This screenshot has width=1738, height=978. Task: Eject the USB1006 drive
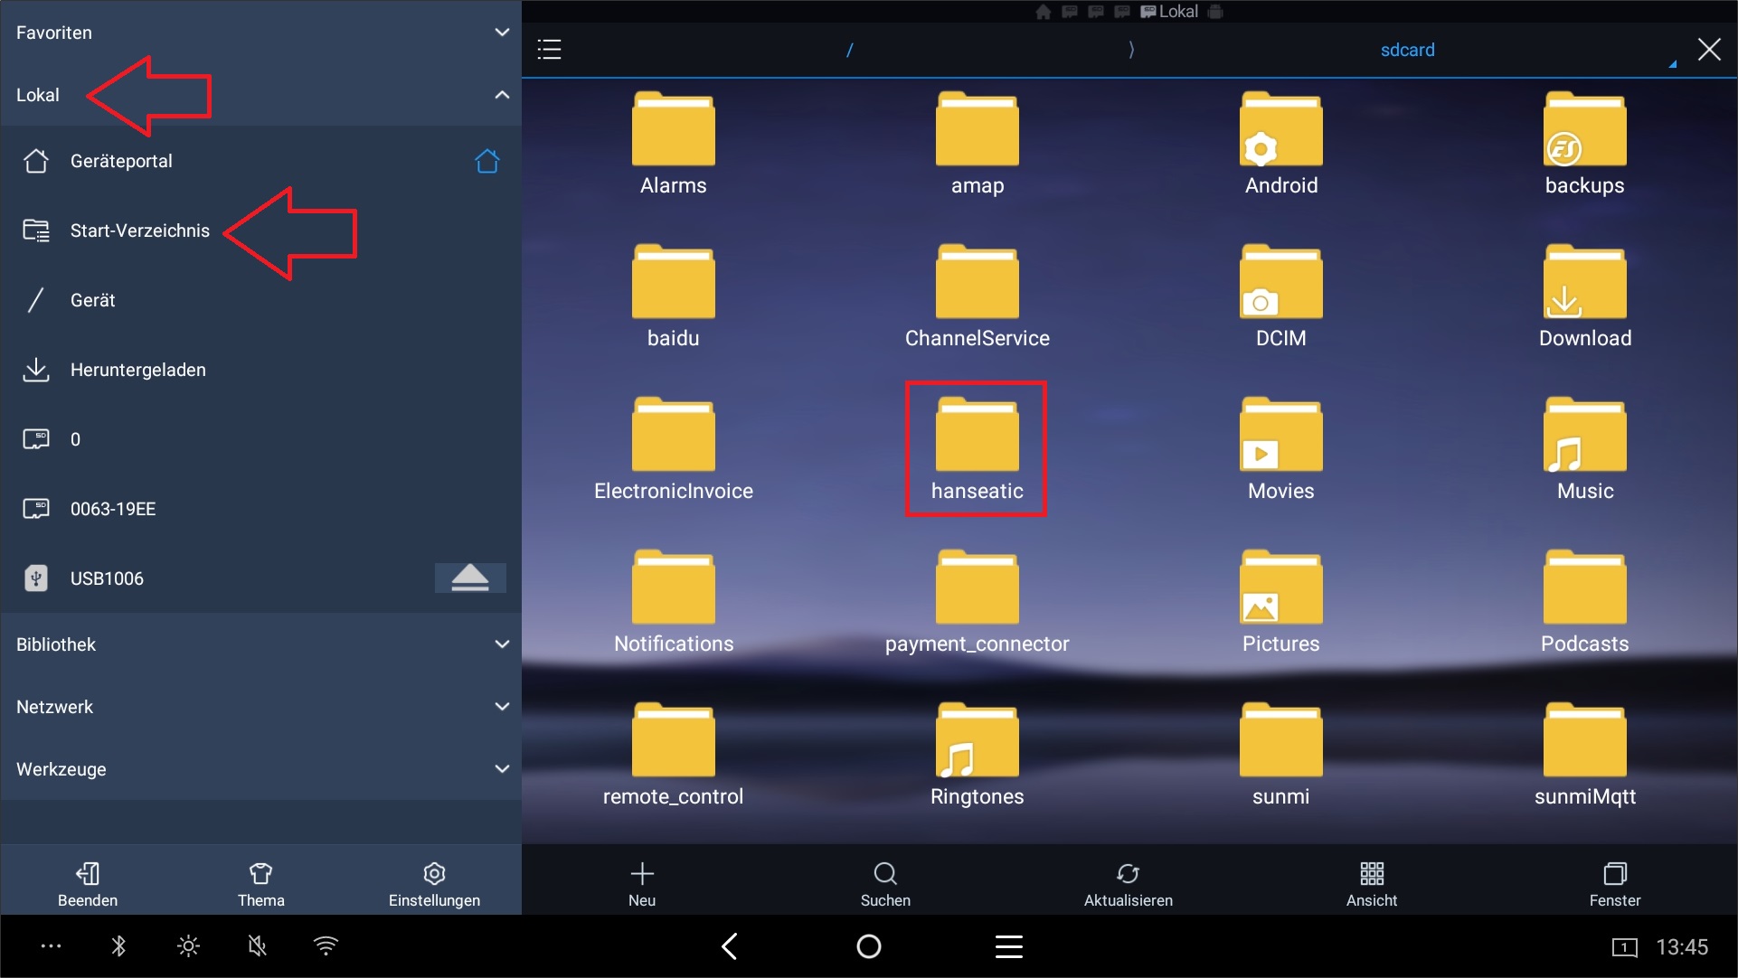tap(470, 578)
